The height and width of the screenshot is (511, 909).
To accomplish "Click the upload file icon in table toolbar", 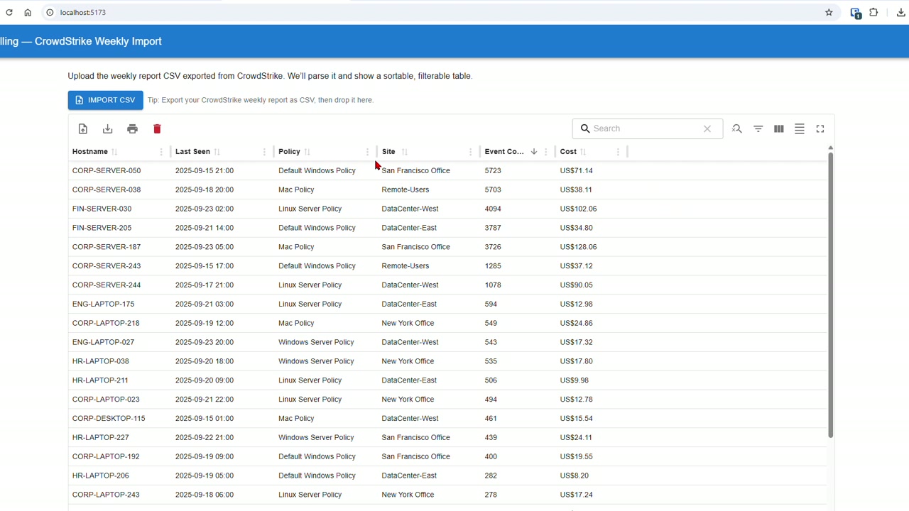I will [83, 128].
